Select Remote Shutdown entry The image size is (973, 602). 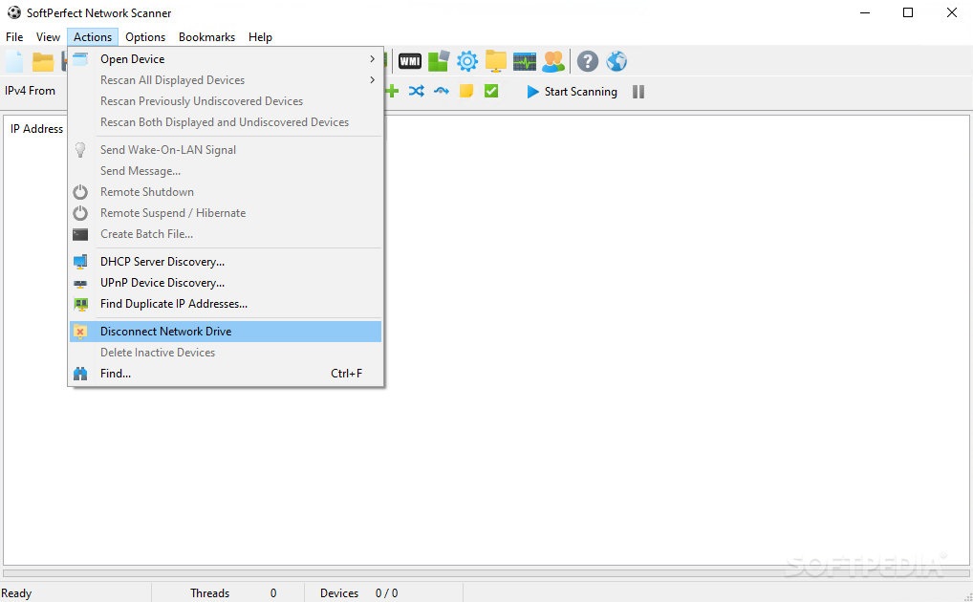click(226, 192)
